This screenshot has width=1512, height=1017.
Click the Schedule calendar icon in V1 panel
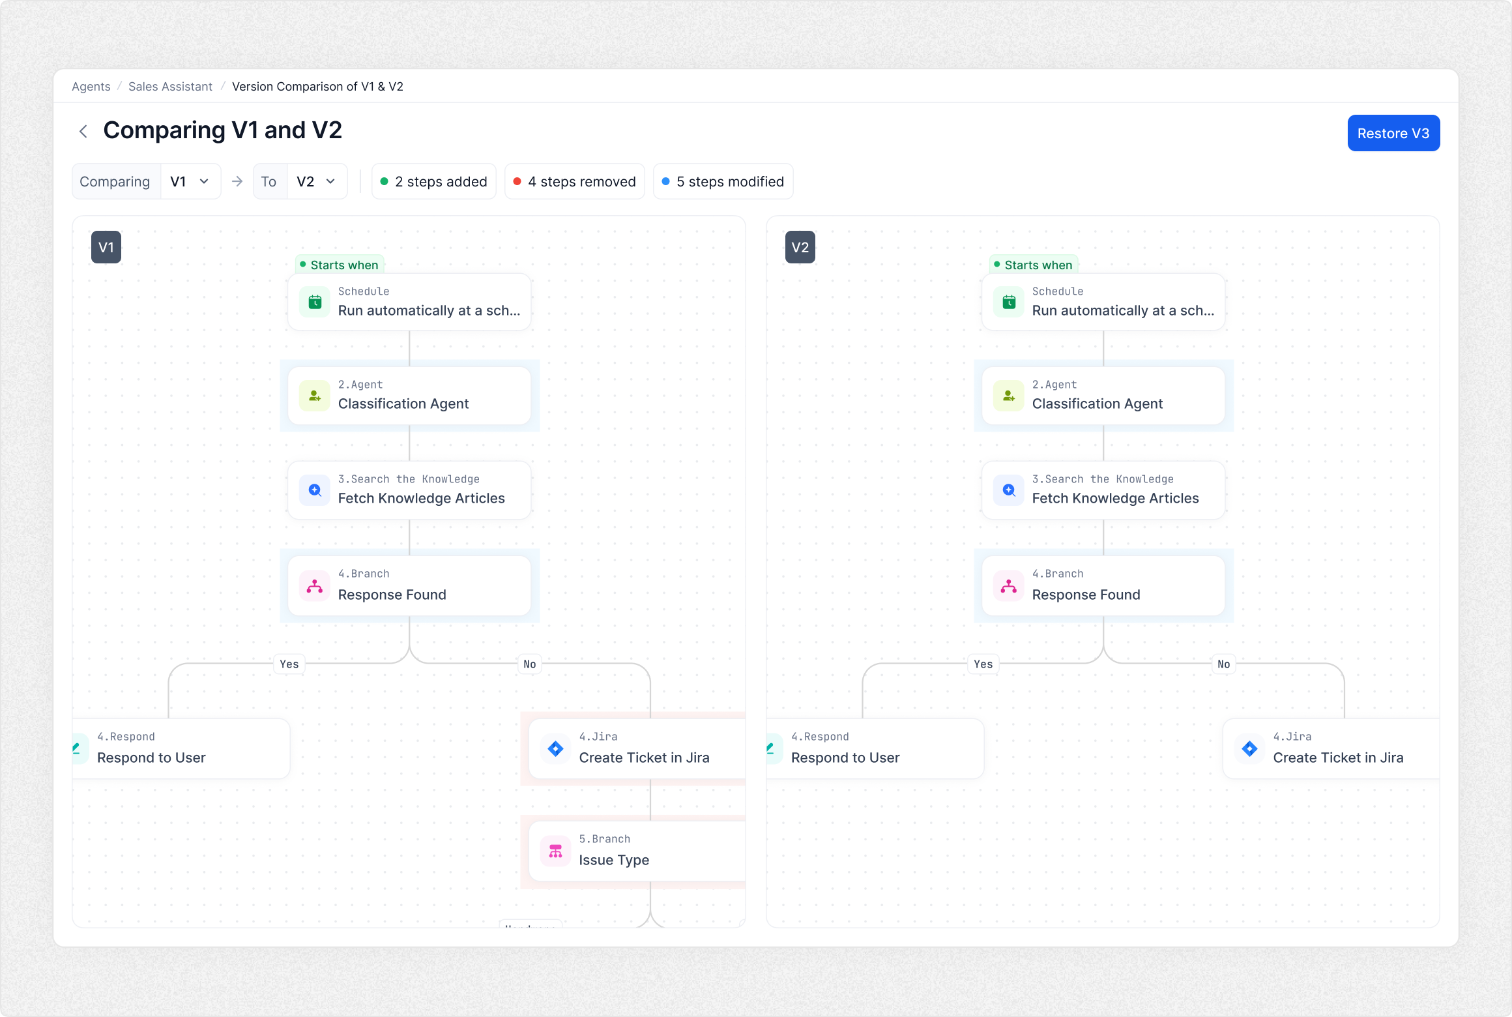pyautogui.click(x=315, y=302)
